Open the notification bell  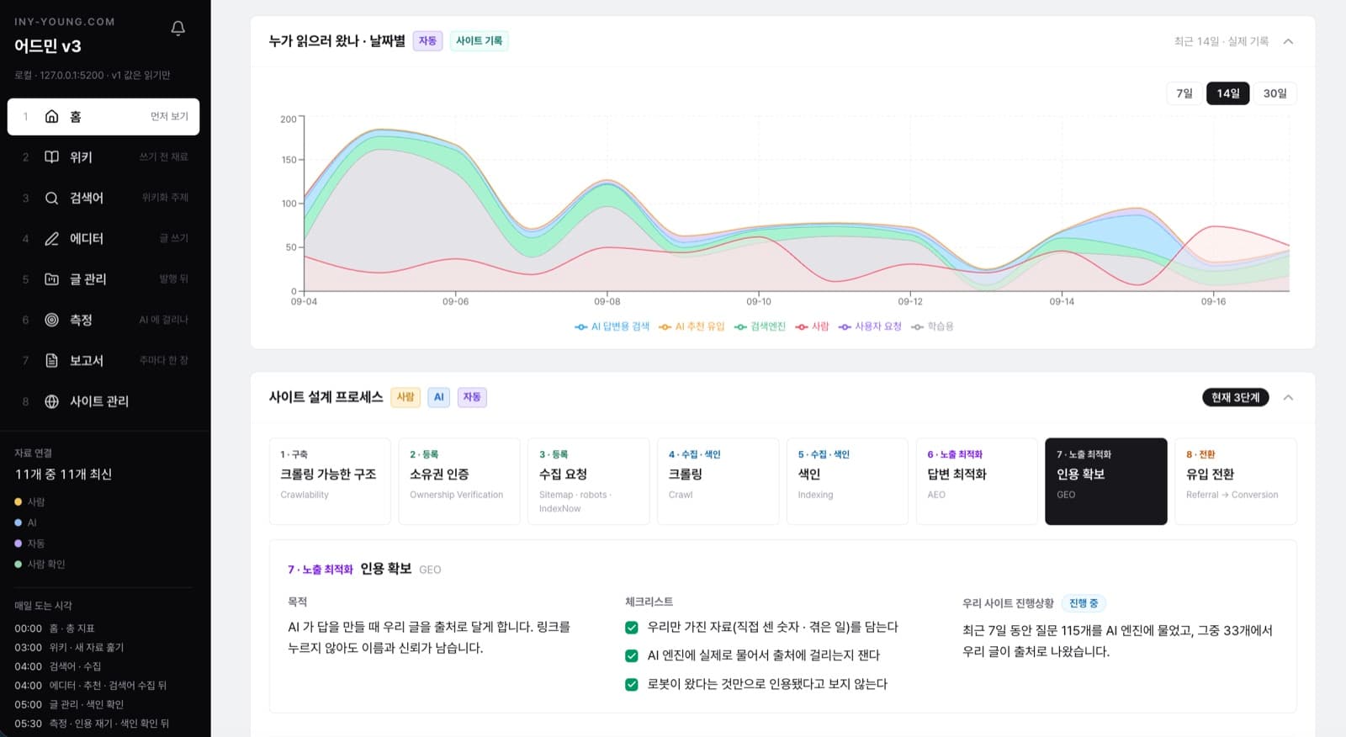[178, 29]
